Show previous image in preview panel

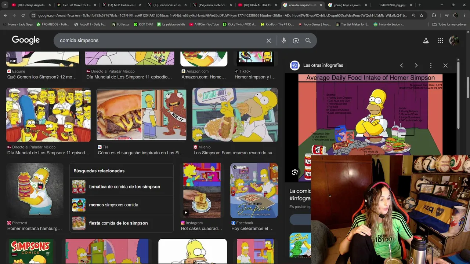(401, 65)
